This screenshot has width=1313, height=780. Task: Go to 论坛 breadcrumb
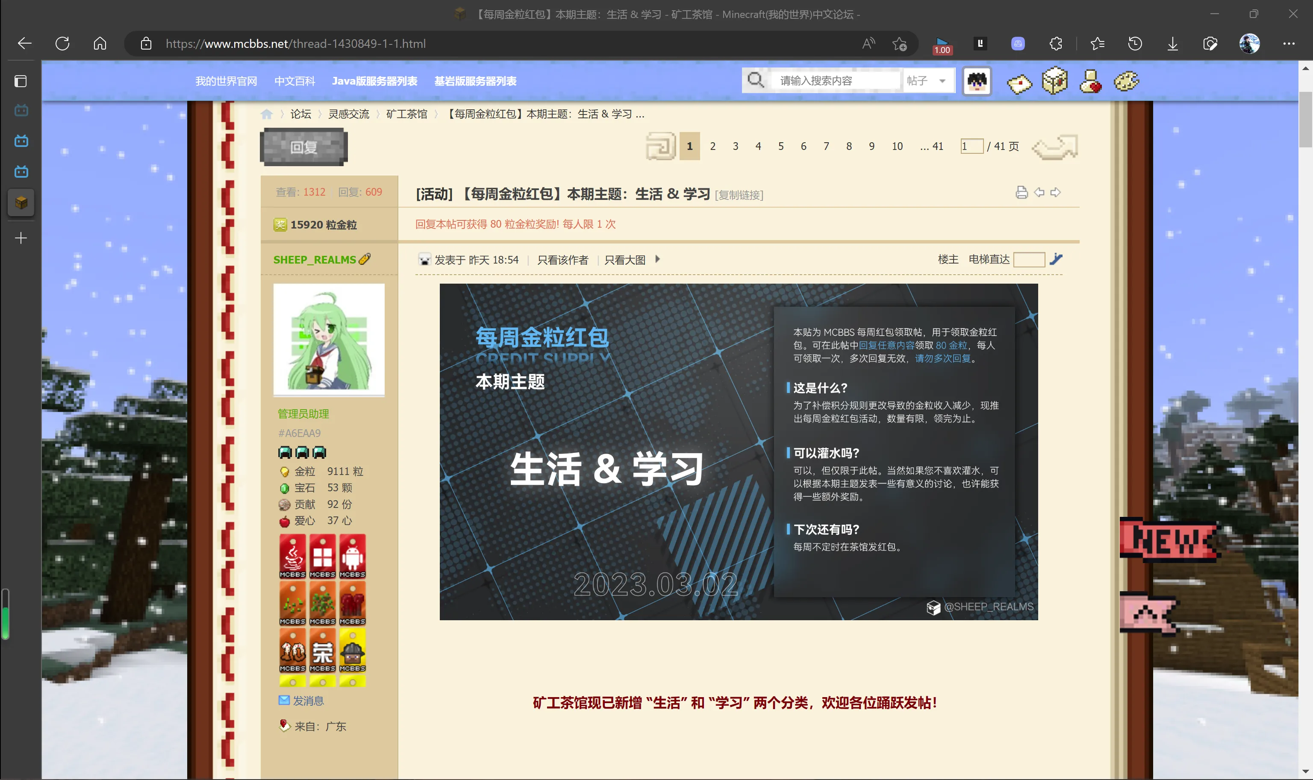pyautogui.click(x=301, y=114)
